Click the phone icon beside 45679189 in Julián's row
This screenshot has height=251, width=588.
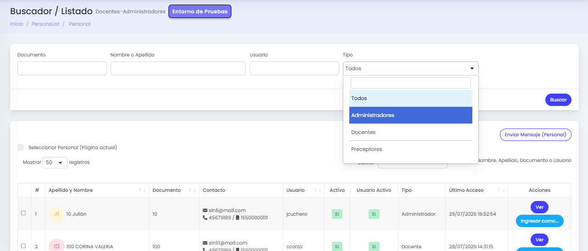[x=205, y=218]
